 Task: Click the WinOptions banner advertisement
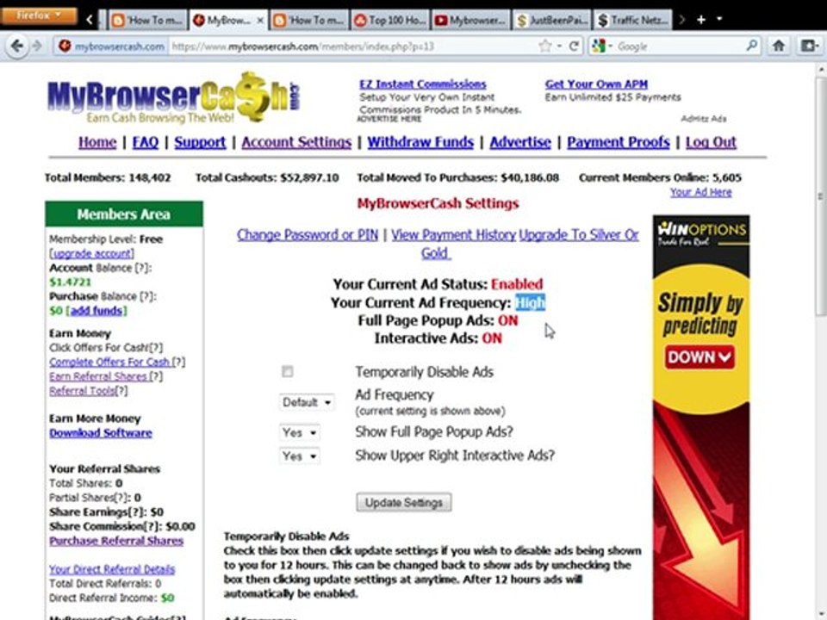coord(701,417)
